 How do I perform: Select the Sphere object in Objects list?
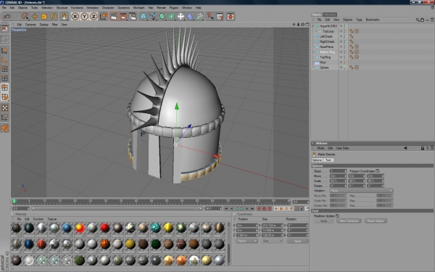coord(324,67)
